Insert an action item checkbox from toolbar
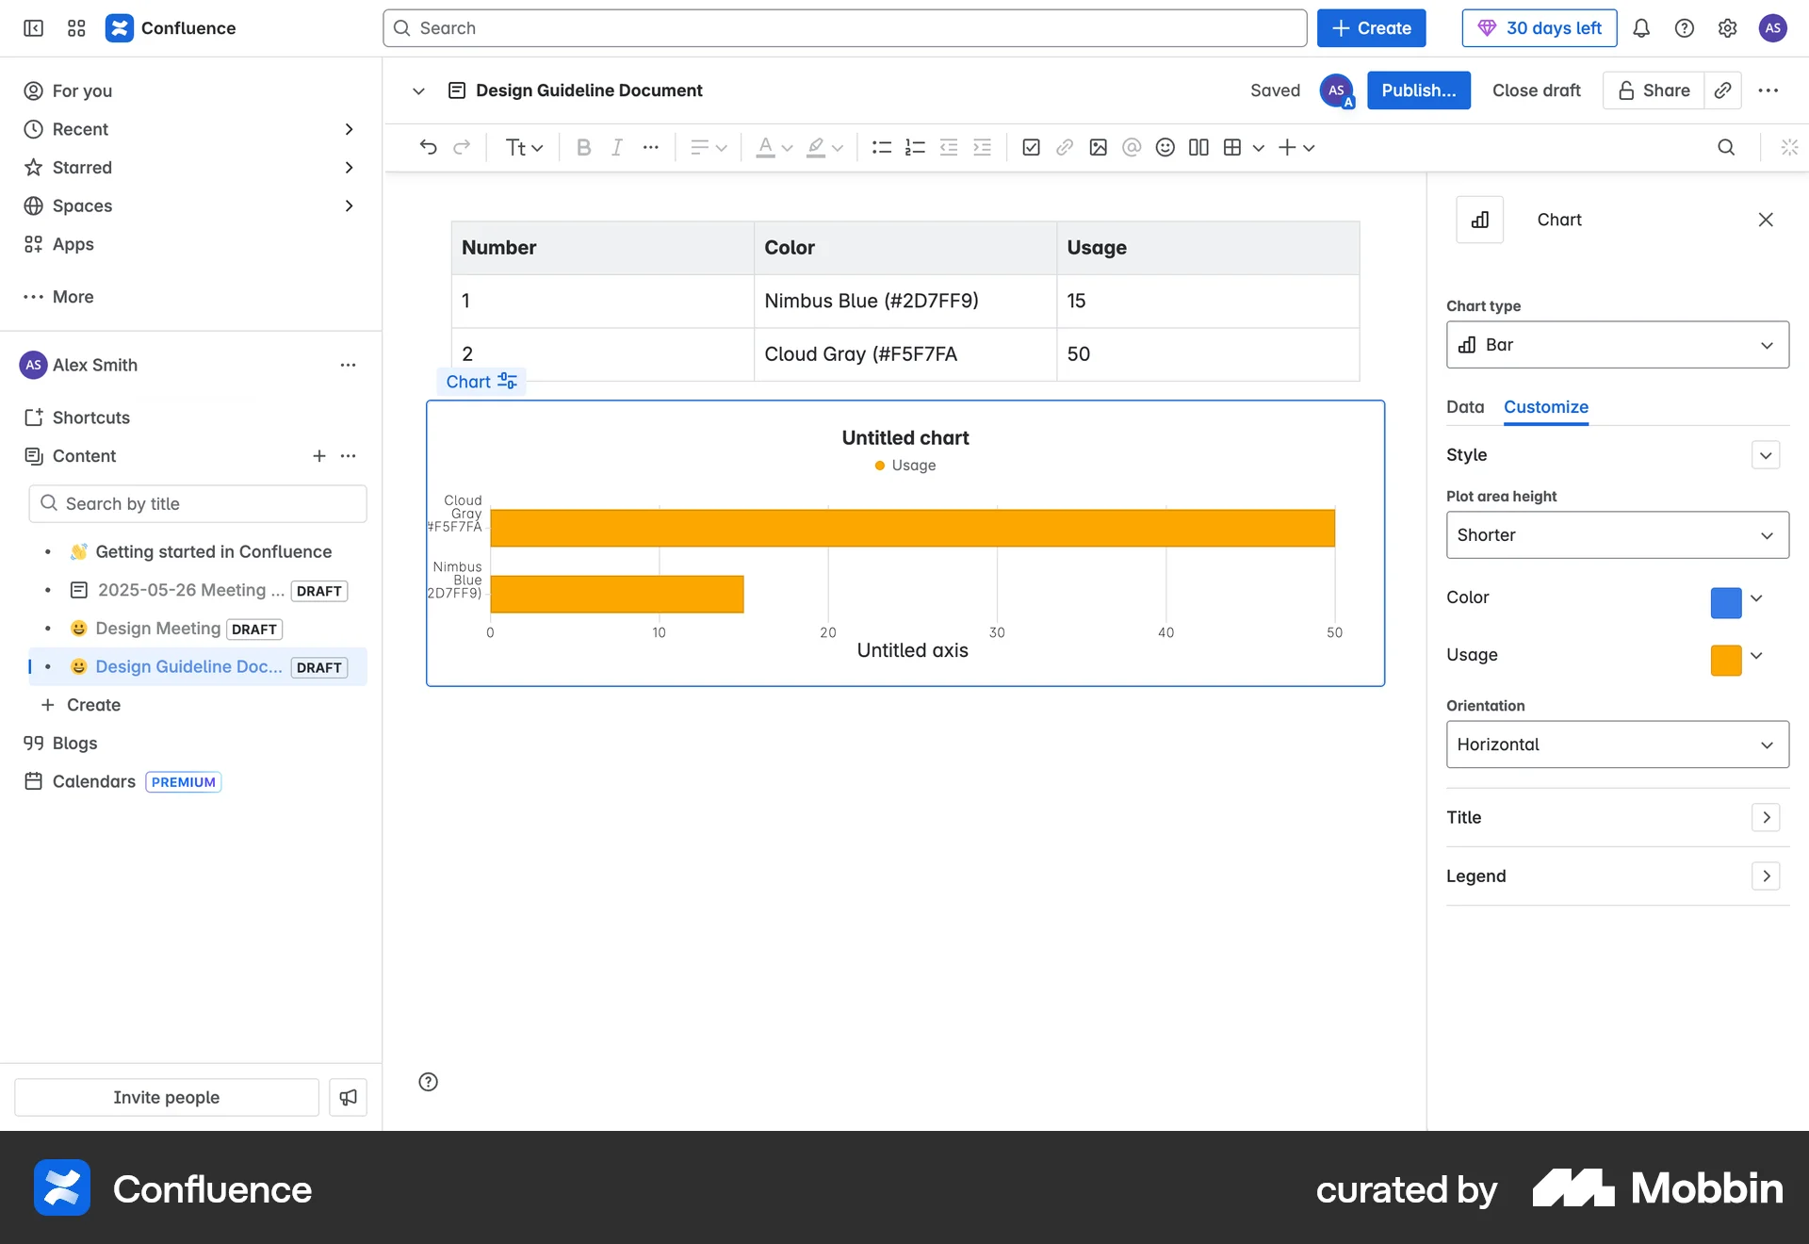Viewport: 1809px width, 1244px height. click(1032, 147)
